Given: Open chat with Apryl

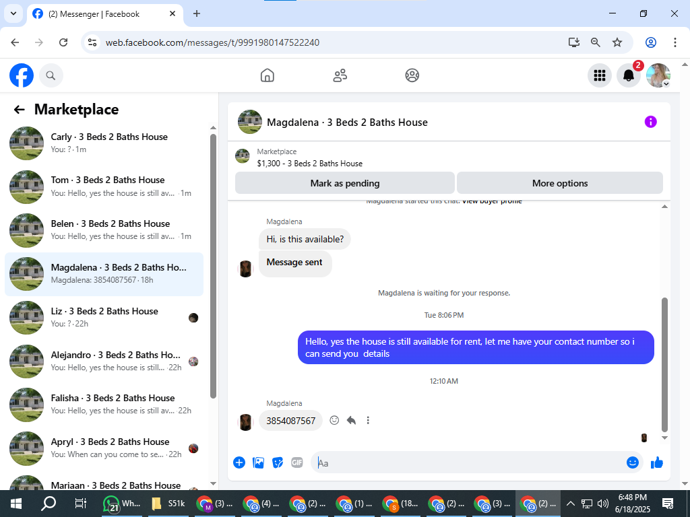Looking at the screenshot, I should 104,448.
